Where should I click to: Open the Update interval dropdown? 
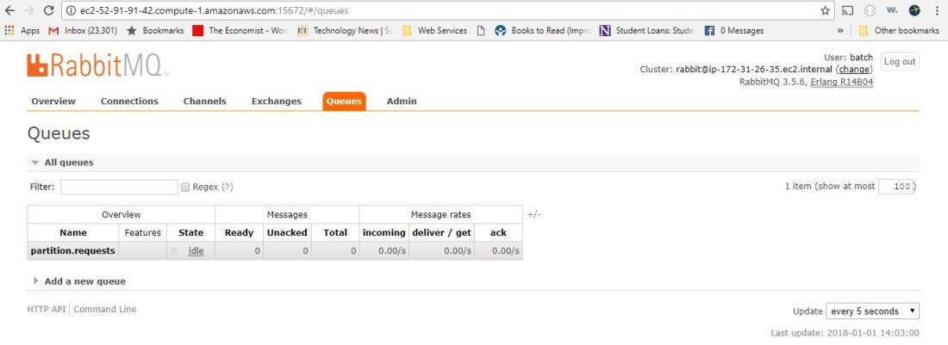click(x=872, y=311)
